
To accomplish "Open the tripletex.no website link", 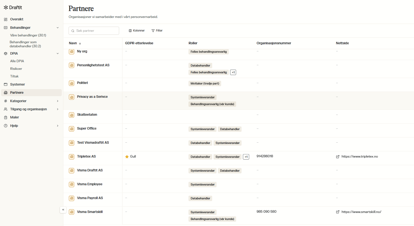I will (x=359, y=156).
